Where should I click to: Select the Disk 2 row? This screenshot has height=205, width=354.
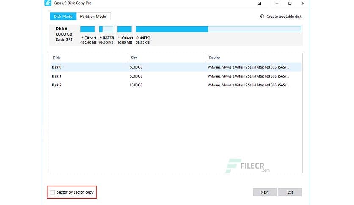coord(176,85)
